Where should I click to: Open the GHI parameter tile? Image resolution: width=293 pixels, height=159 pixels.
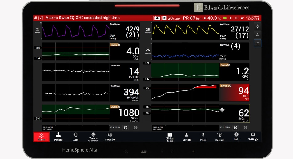(234, 93)
